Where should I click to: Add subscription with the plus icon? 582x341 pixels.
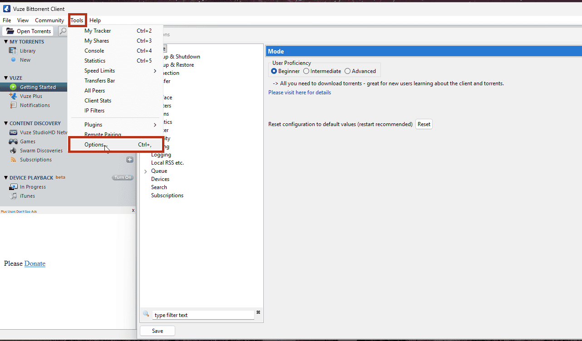pyautogui.click(x=130, y=160)
